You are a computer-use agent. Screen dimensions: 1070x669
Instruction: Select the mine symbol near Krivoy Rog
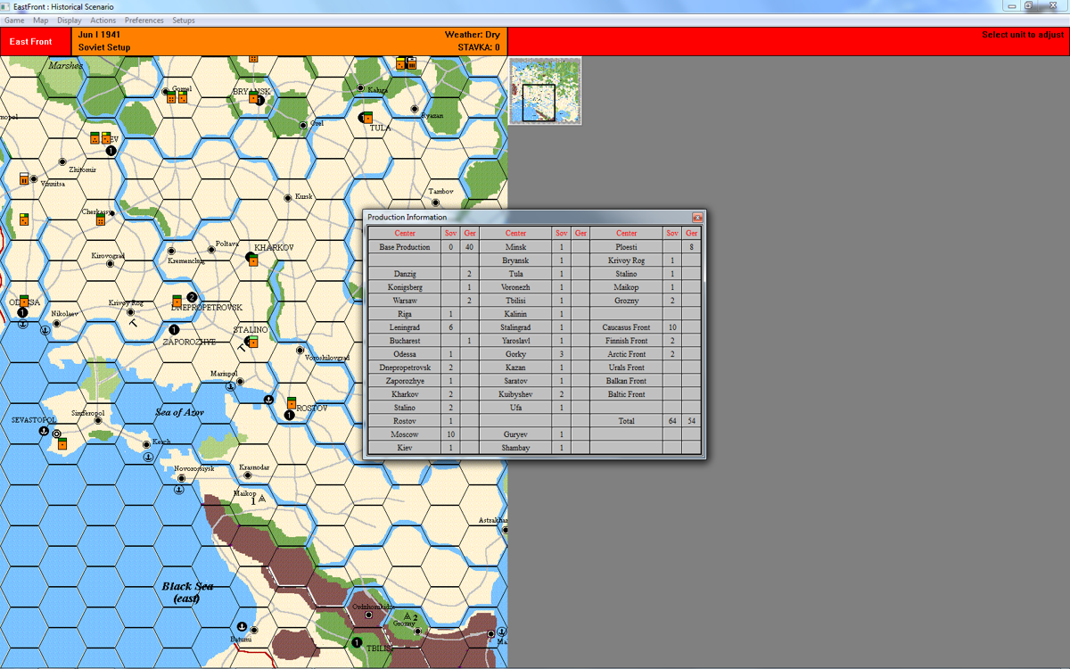(x=133, y=323)
